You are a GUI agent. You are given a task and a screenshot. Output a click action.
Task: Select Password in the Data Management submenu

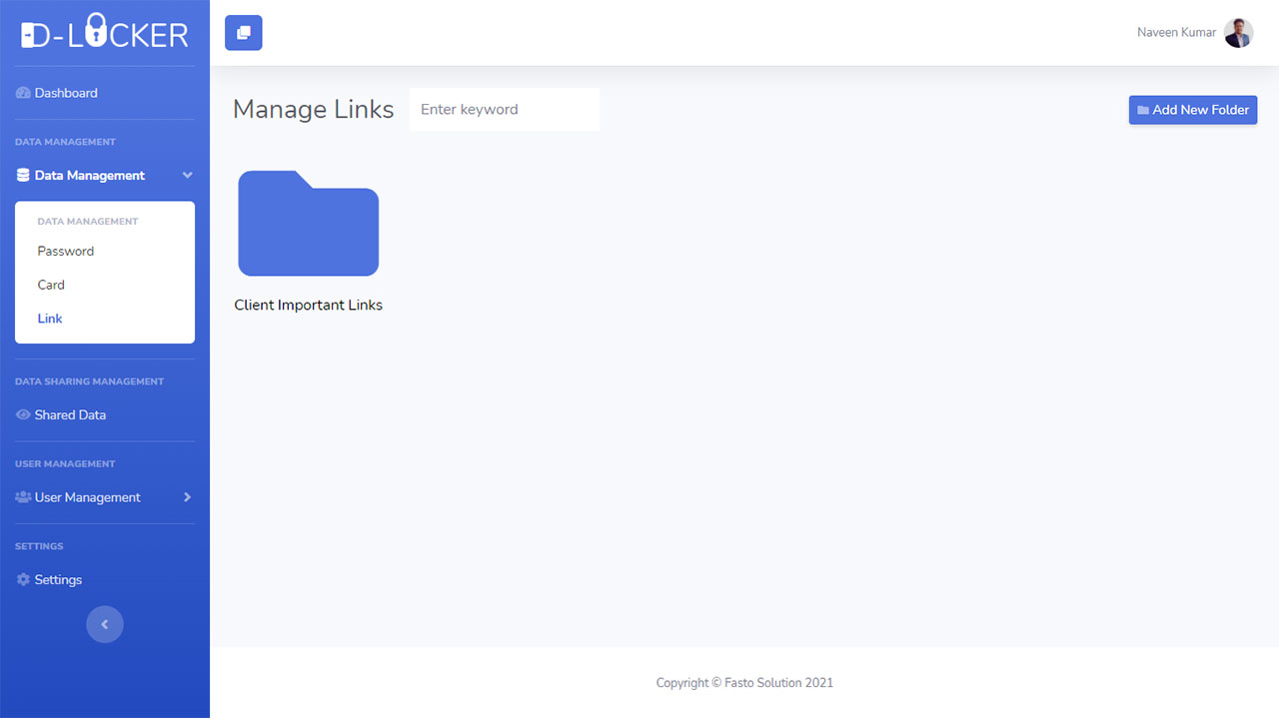(x=66, y=251)
